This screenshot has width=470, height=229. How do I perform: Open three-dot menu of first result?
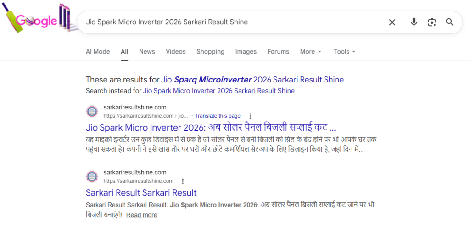(250, 116)
